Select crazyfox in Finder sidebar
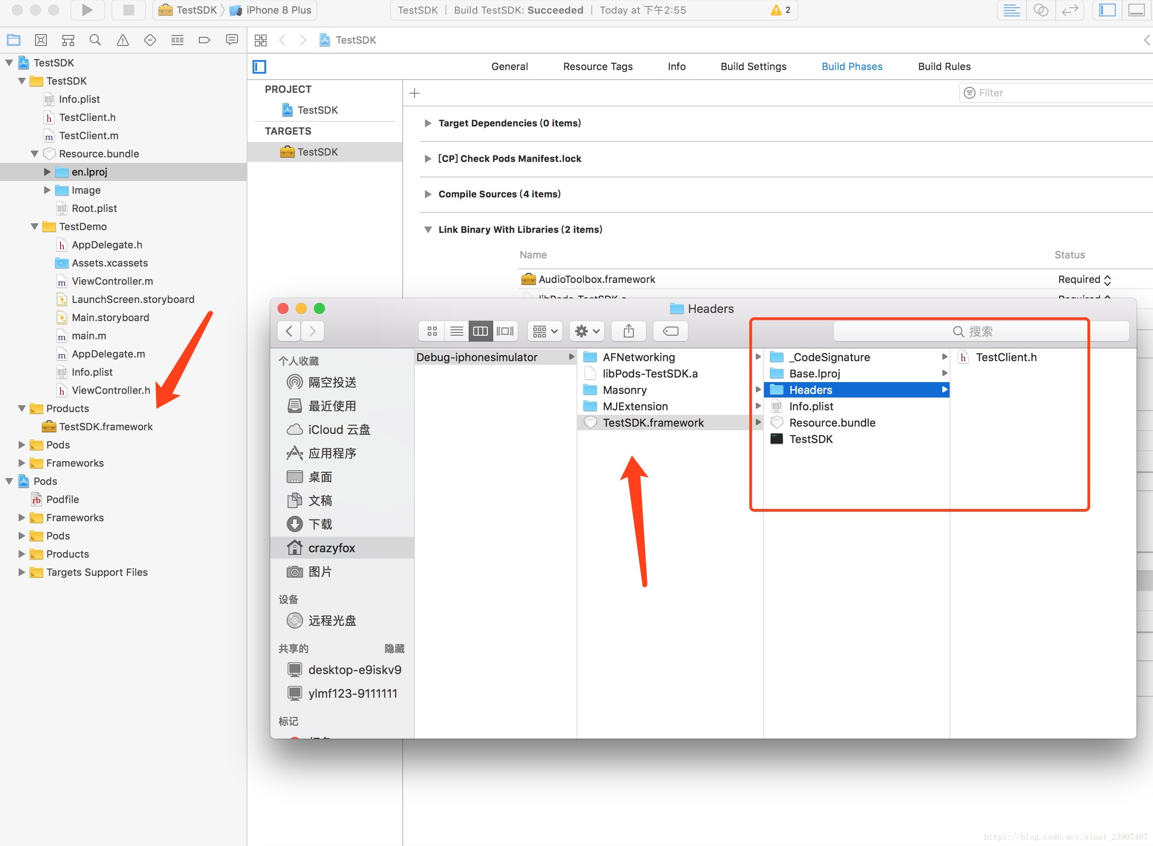 click(x=331, y=548)
